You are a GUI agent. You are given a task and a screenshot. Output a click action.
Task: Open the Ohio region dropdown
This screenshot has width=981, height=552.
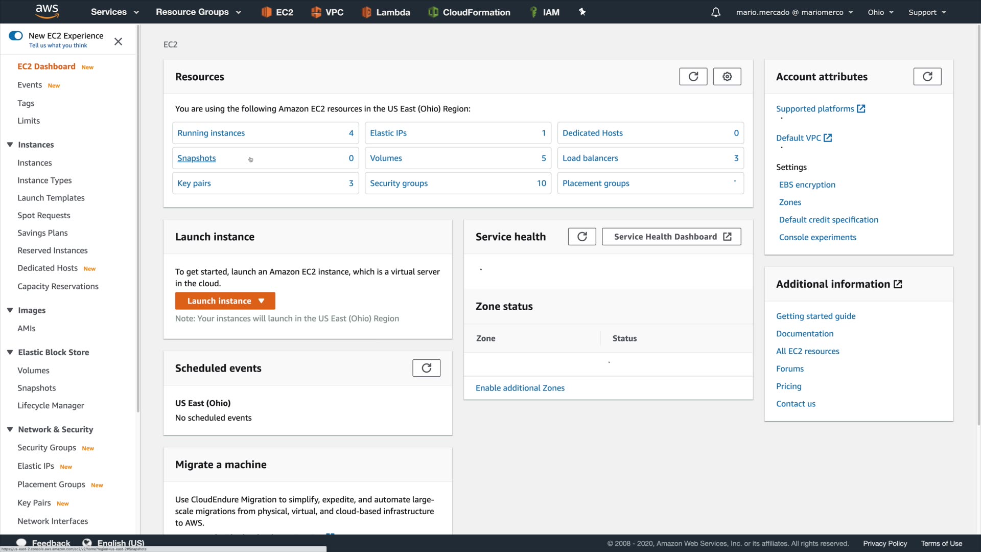(880, 12)
